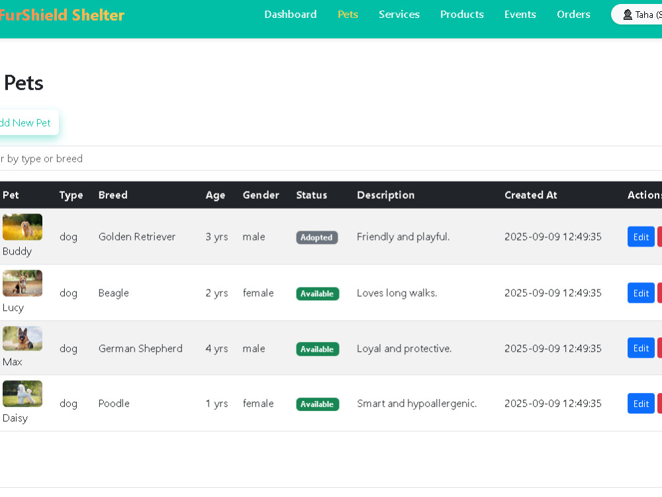The width and height of the screenshot is (662, 497).
Task: Edit the Buddy pet record
Action: 641,237
